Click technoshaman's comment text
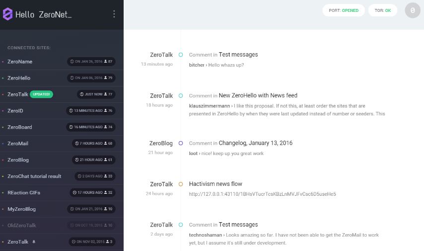Viewport: 424px width, 251px height. coord(283,239)
